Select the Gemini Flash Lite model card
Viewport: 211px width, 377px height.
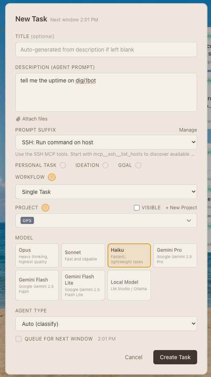click(83, 285)
